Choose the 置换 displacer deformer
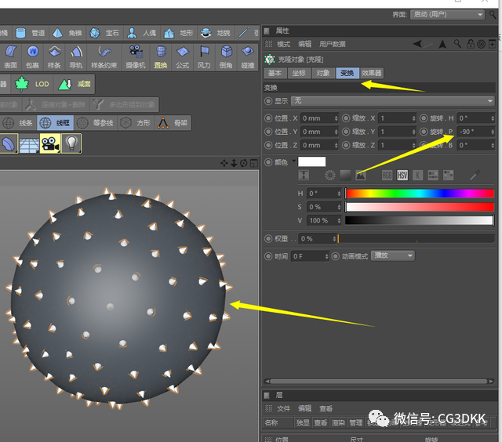502x442 pixels. click(x=161, y=57)
